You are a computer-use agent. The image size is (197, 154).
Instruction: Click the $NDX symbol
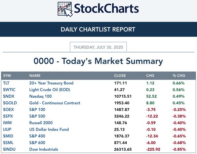tap(9, 96)
